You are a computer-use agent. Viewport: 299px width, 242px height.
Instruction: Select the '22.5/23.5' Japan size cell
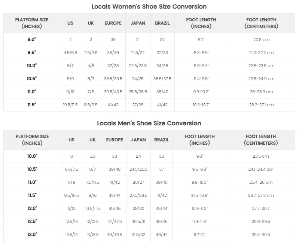click(x=138, y=66)
